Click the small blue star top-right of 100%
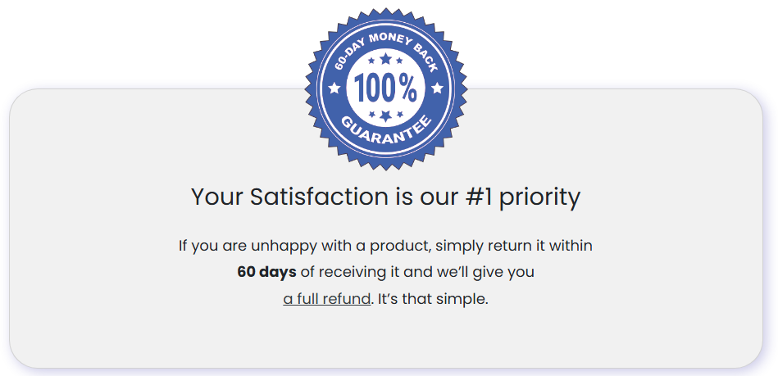 click(x=399, y=61)
